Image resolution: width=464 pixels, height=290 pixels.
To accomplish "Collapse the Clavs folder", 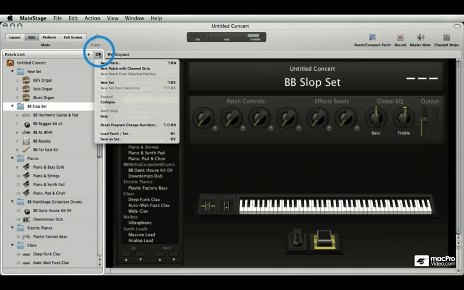I will pyautogui.click(x=12, y=245).
